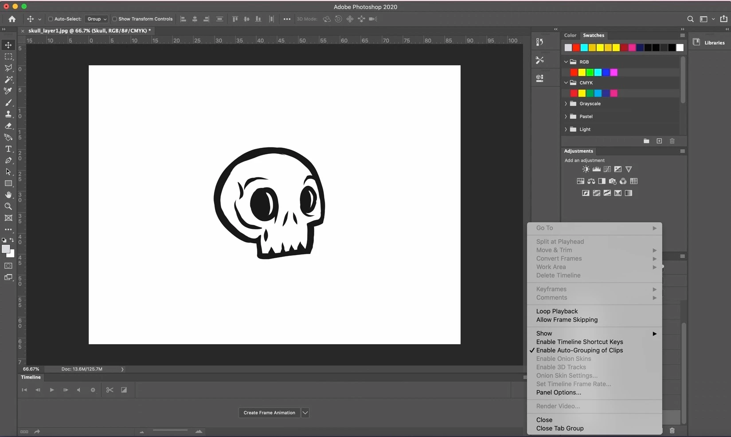This screenshot has height=437, width=731.
Task: Expand the Pastel swatch group
Action: pos(566,117)
